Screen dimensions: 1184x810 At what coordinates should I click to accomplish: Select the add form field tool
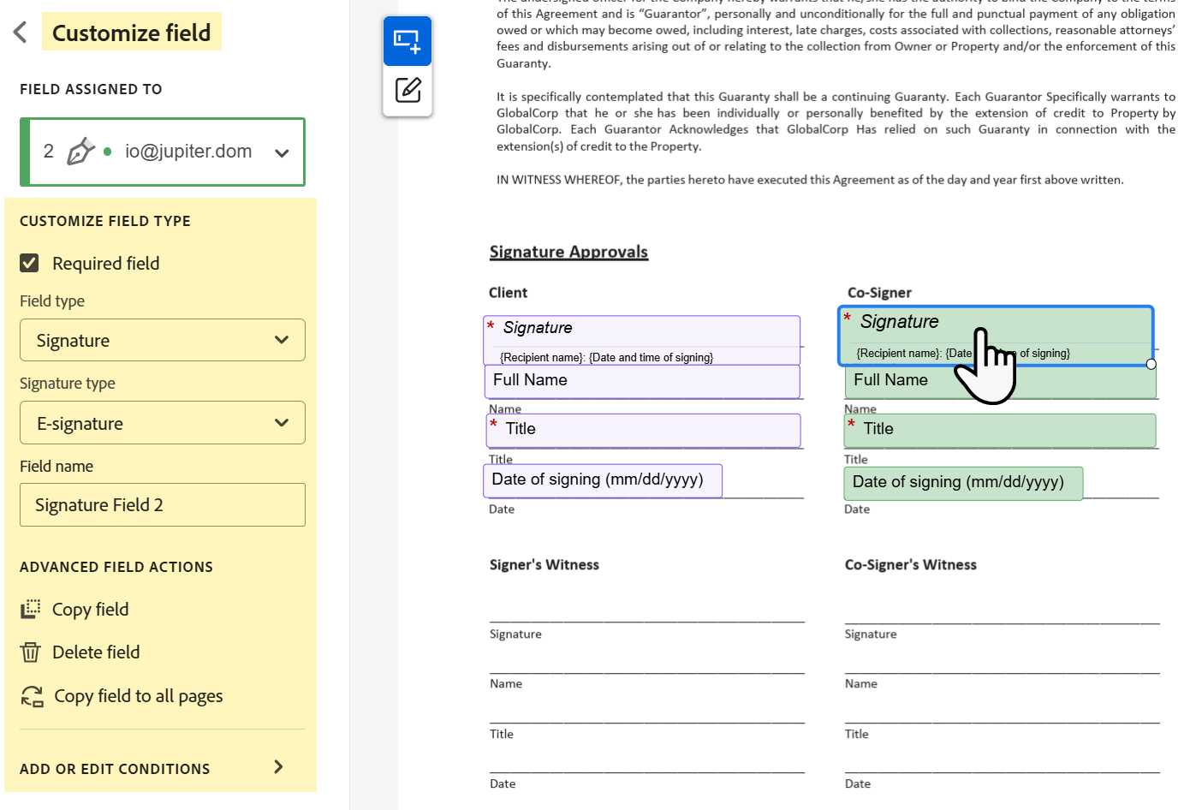pyautogui.click(x=408, y=41)
